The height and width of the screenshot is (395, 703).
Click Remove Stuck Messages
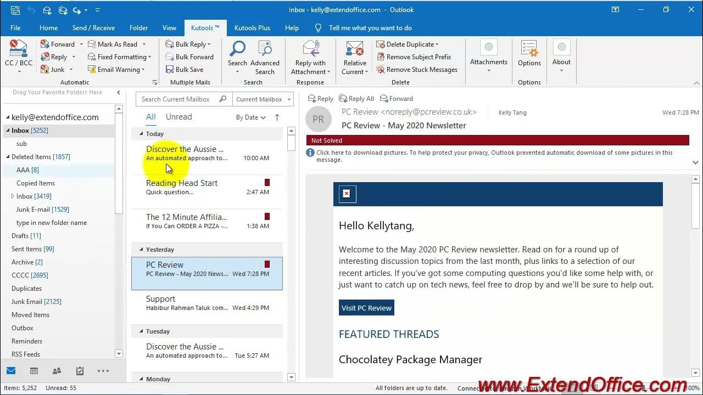point(417,70)
